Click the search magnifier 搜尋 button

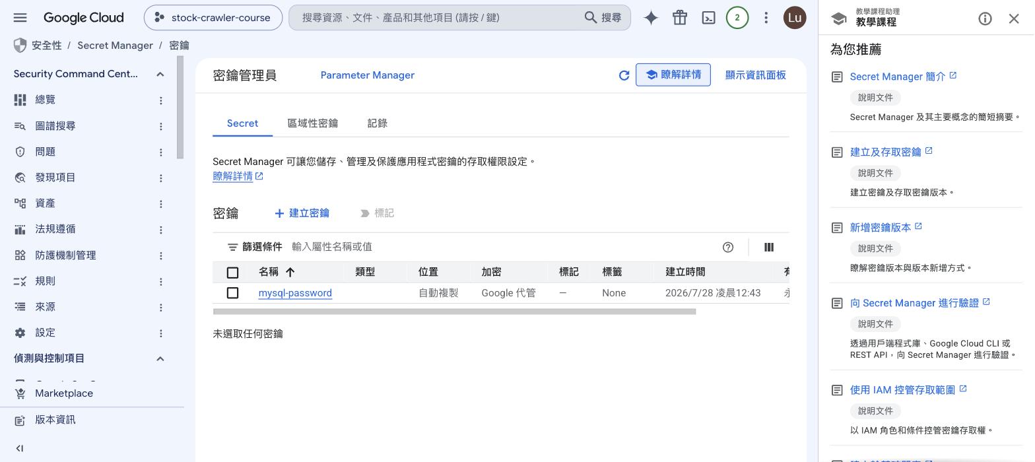[603, 18]
